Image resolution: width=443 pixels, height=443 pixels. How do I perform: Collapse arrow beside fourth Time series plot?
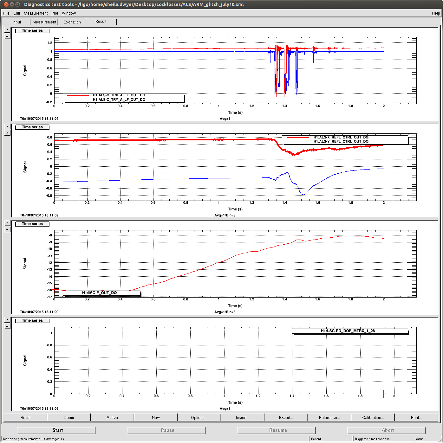tap(7, 326)
